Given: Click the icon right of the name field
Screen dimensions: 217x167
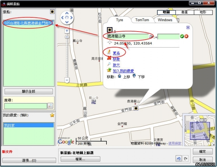Looking at the screenshot, I should click(x=151, y=36).
